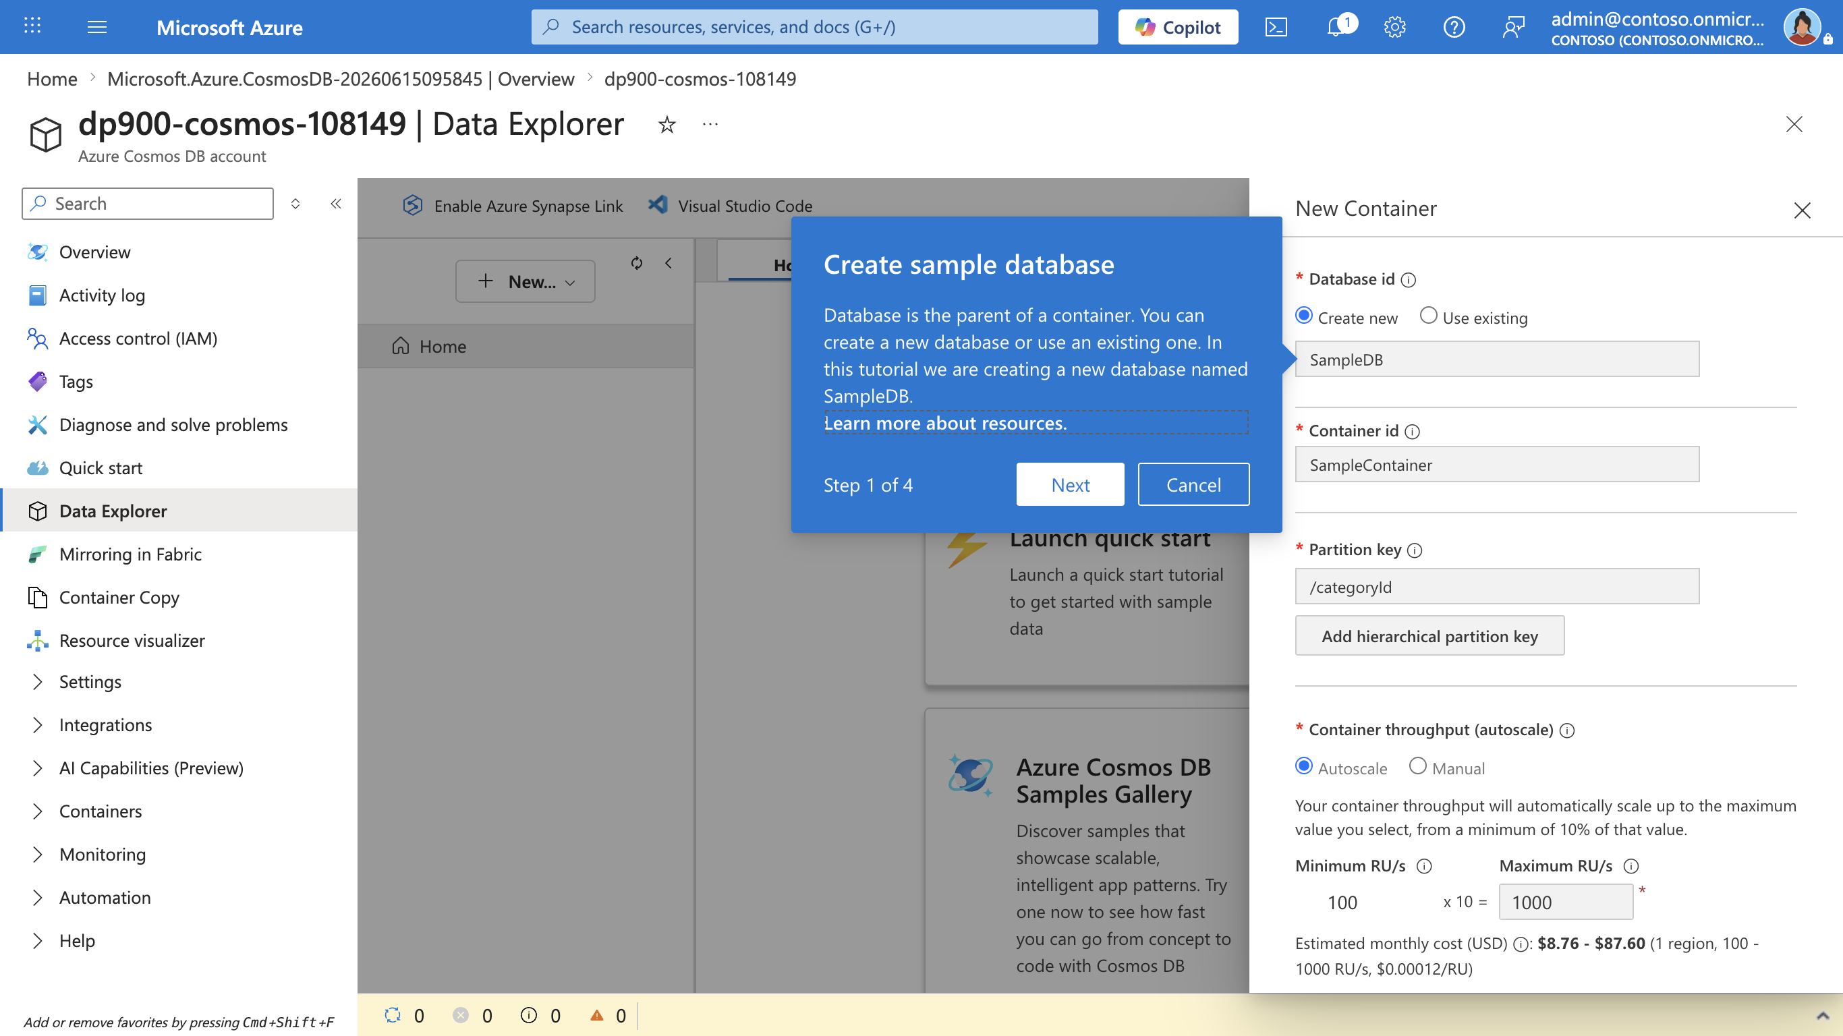Click the Maximum RU/s value field
The image size is (1843, 1036).
[x=1566, y=902]
